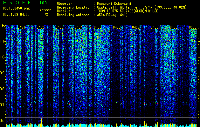Click the 0455 time marker

click(98, 27)
